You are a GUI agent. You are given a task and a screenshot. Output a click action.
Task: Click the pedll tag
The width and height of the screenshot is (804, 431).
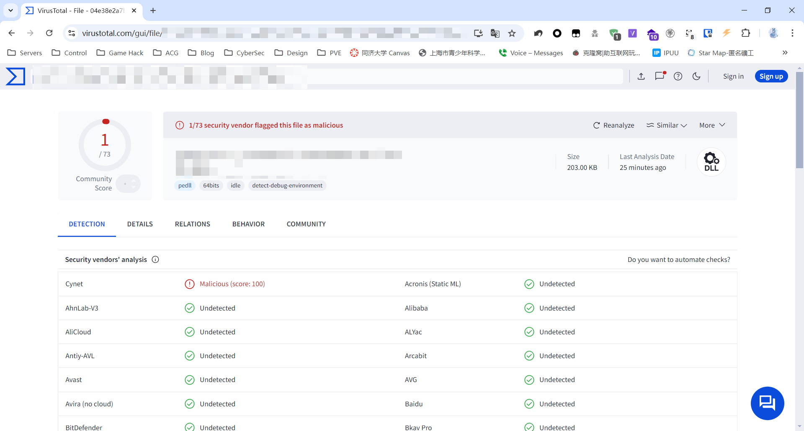pos(185,185)
